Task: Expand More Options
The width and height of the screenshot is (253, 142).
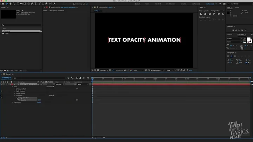Action: click(14, 93)
